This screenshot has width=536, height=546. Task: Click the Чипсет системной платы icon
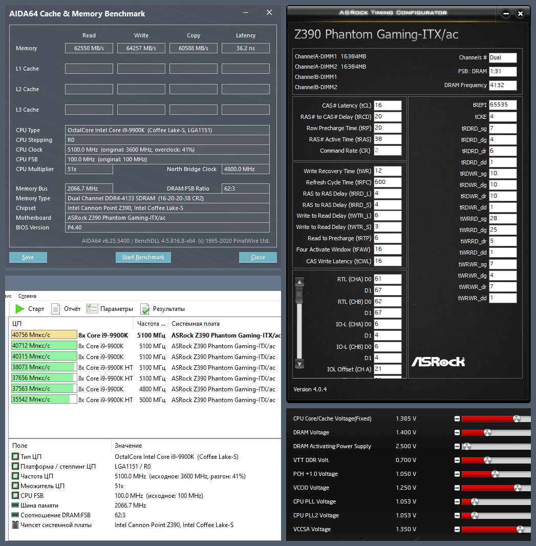coord(15,525)
